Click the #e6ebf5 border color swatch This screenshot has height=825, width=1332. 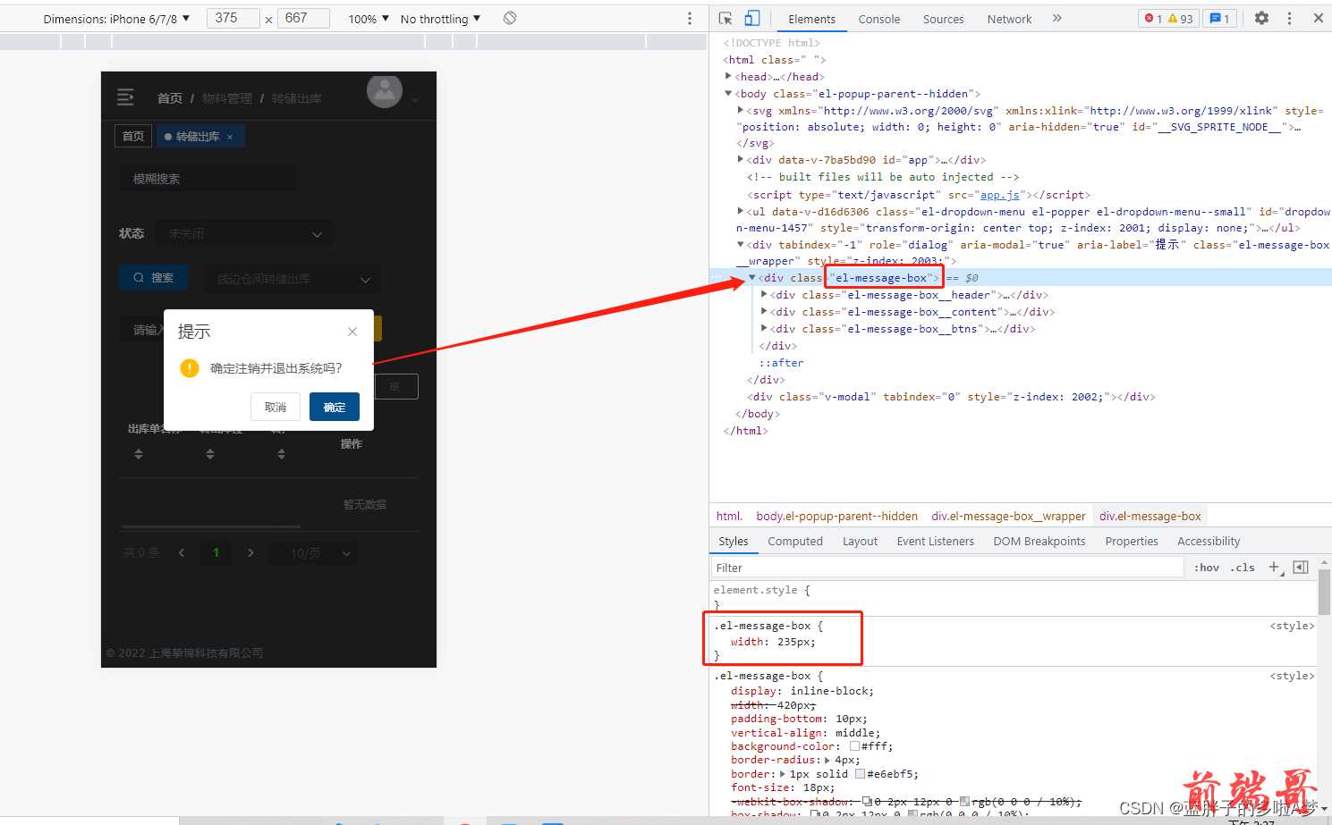click(860, 774)
